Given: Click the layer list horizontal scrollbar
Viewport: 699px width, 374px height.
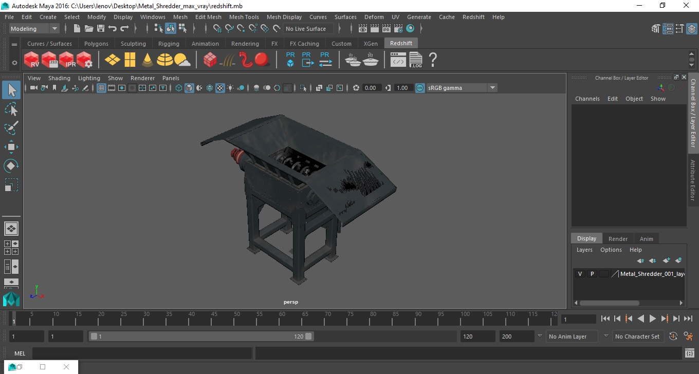Looking at the screenshot, I should pos(610,303).
